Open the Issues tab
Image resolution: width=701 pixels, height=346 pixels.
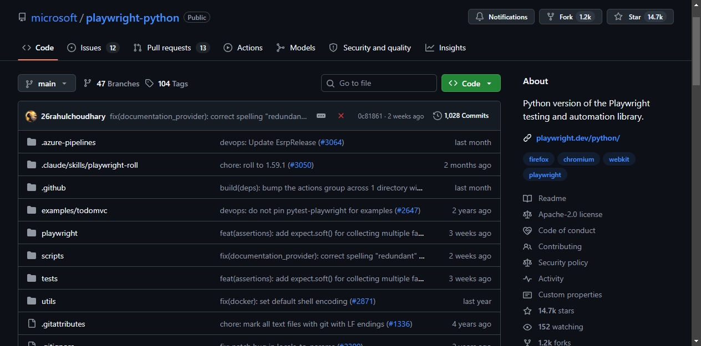click(93, 48)
